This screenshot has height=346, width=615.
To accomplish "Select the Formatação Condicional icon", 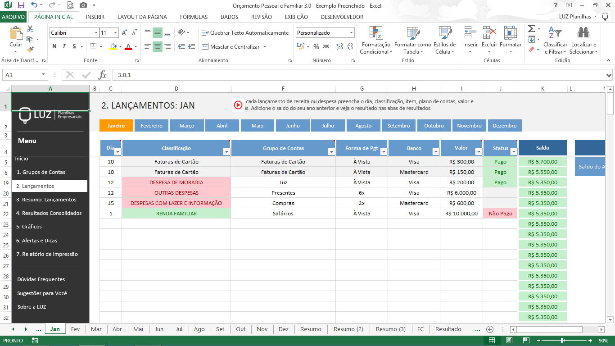I will tap(376, 40).
